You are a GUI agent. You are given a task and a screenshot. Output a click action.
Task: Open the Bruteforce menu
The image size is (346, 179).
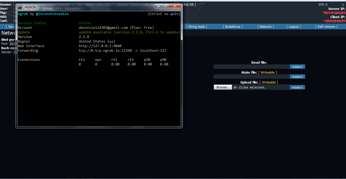tap(232, 26)
